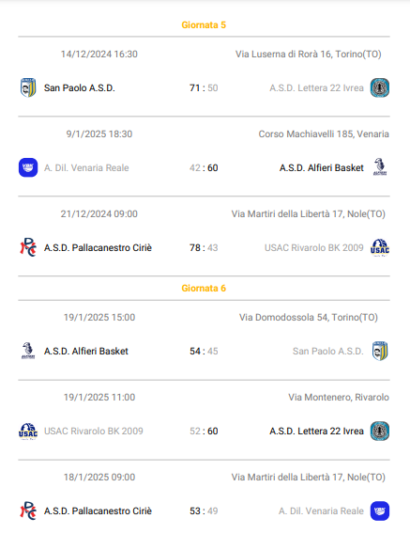Click the Via Luserna di Rorà 16 address

[309, 55]
